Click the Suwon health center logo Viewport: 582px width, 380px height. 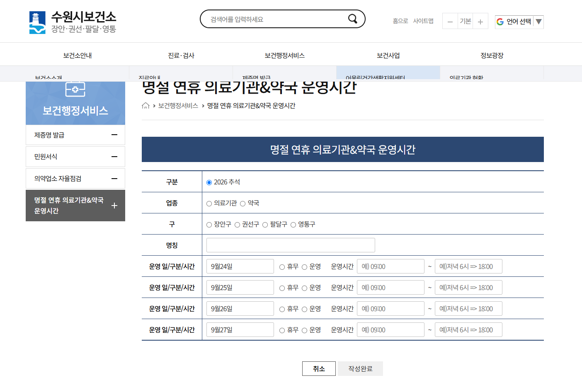tap(73, 22)
